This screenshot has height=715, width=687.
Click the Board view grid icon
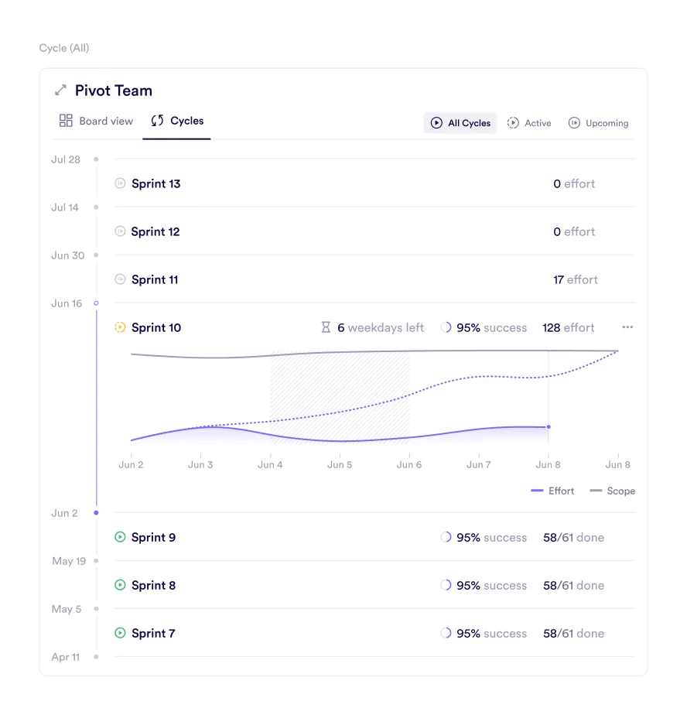click(x=65, y=121)
